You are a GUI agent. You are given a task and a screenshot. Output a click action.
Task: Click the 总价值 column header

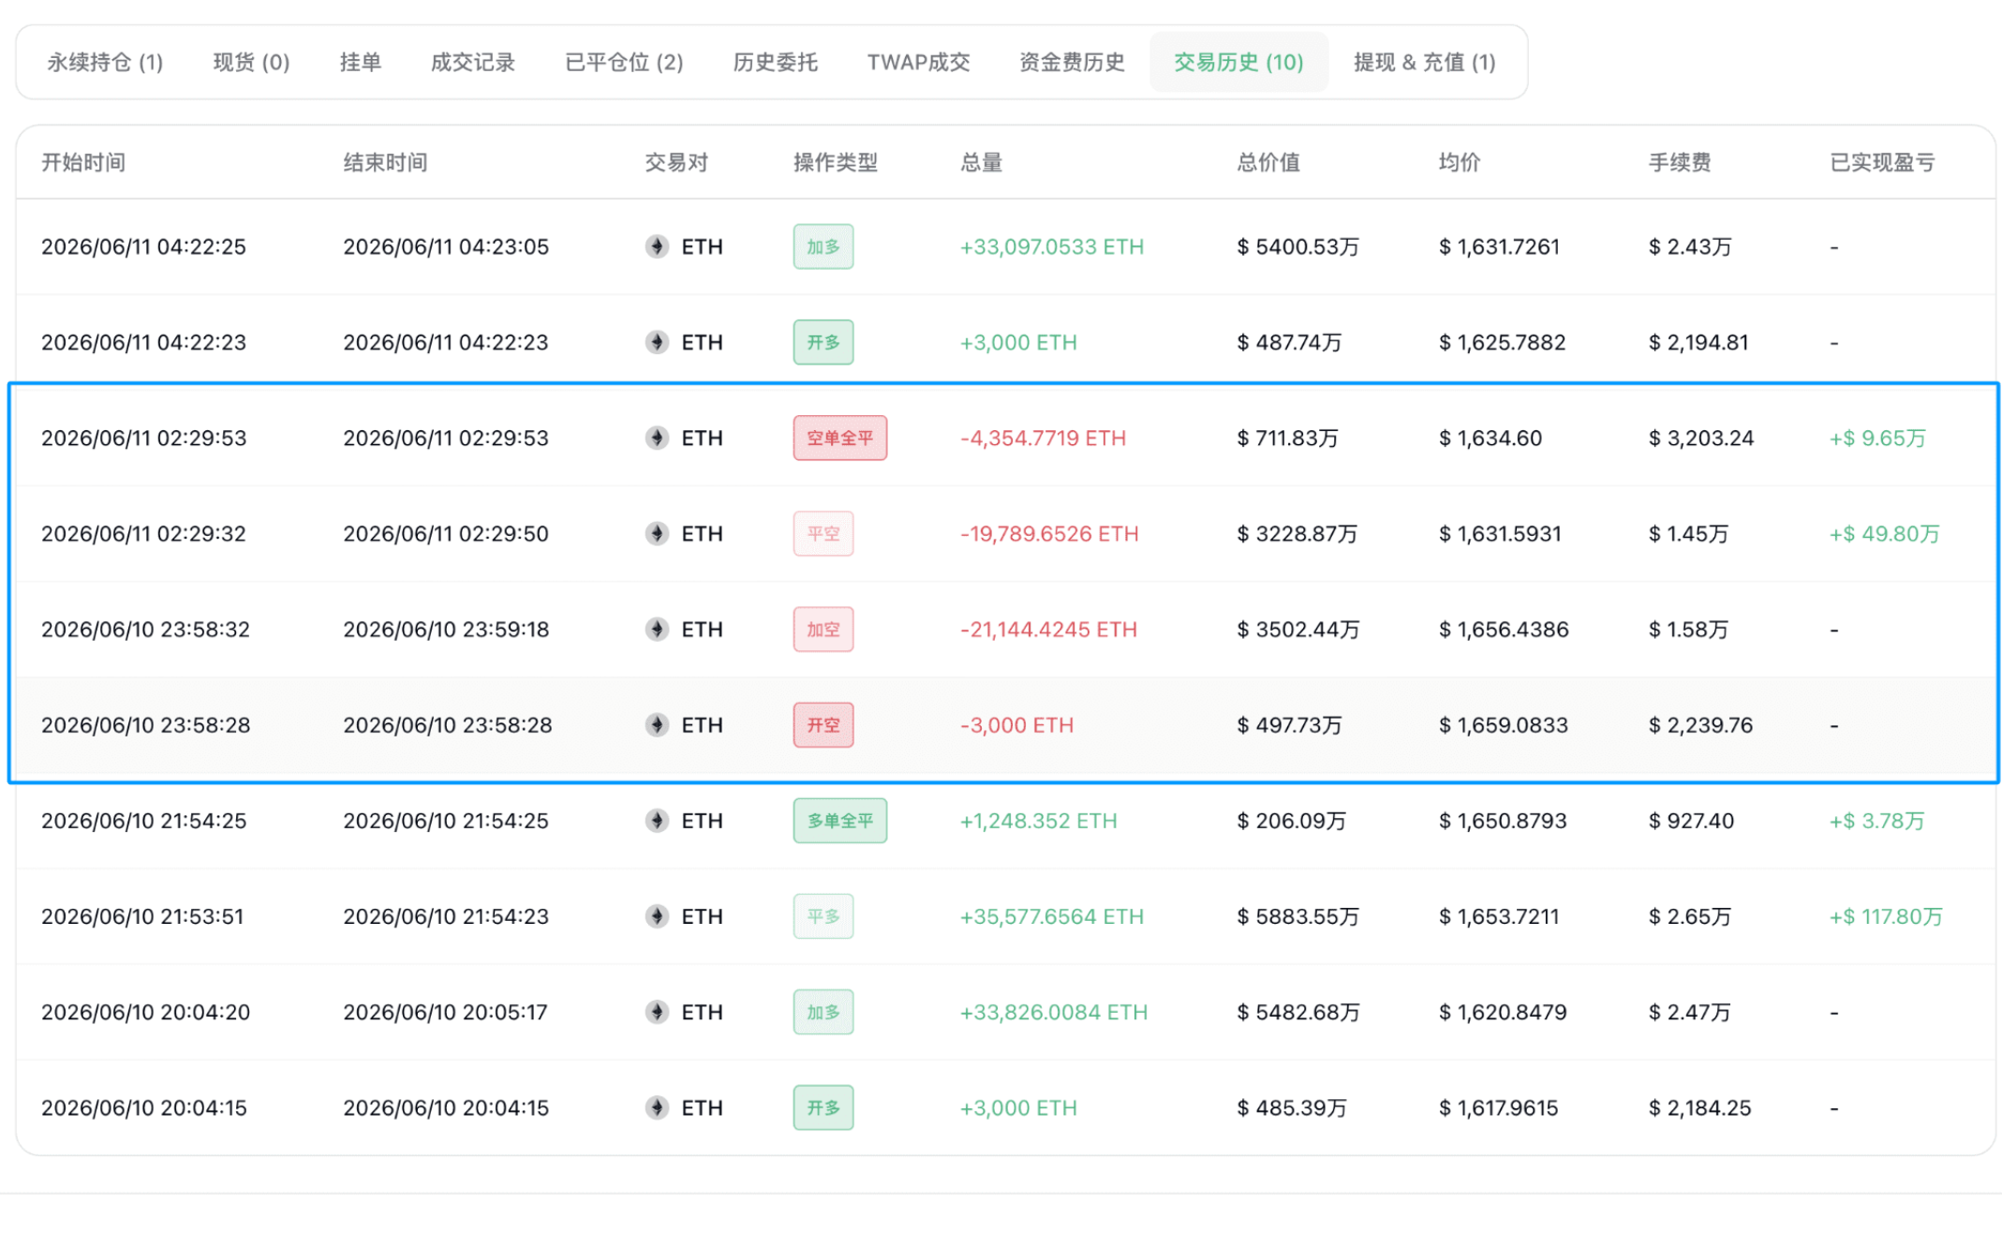click(1268, 162)
